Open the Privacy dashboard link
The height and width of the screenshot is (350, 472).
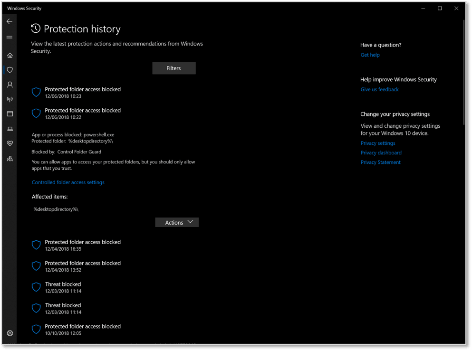(381, 153)
